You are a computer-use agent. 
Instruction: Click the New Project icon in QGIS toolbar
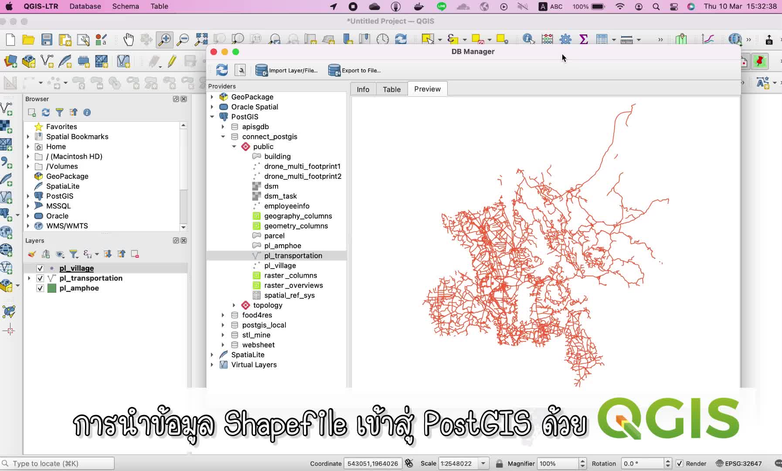[10, 40]
